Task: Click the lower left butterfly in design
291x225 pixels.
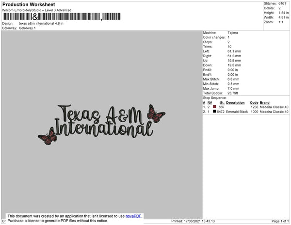Action: (x=48, y=136)
